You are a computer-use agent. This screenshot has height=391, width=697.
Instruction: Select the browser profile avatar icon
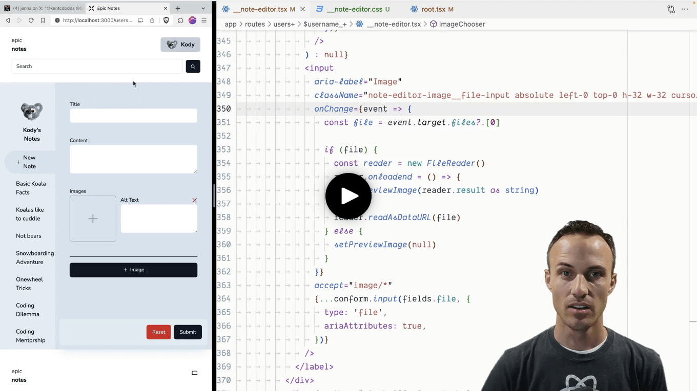[192, 20]
